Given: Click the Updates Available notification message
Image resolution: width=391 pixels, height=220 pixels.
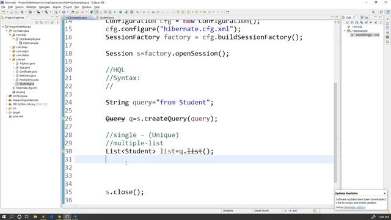Looking at the screenshot, I should click(x=360, y=201).
